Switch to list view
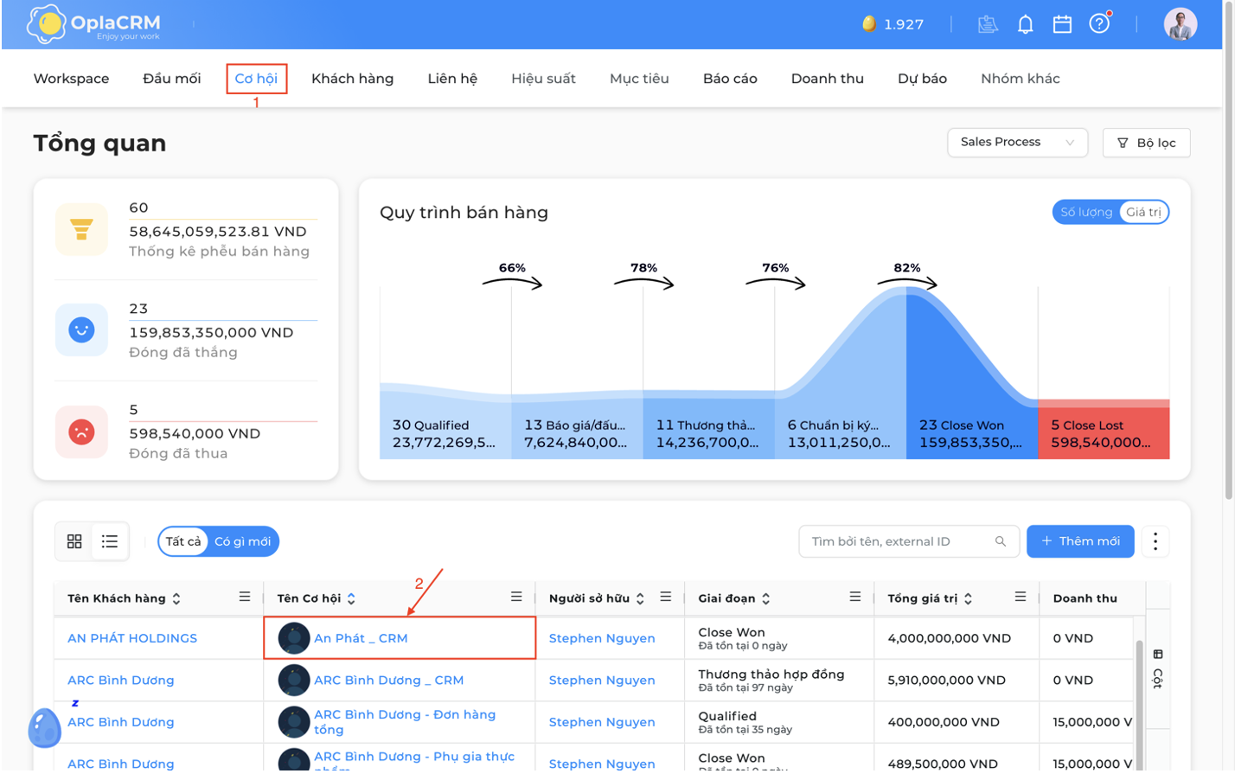The image size is (1235, 780). [x=110, y=541]
